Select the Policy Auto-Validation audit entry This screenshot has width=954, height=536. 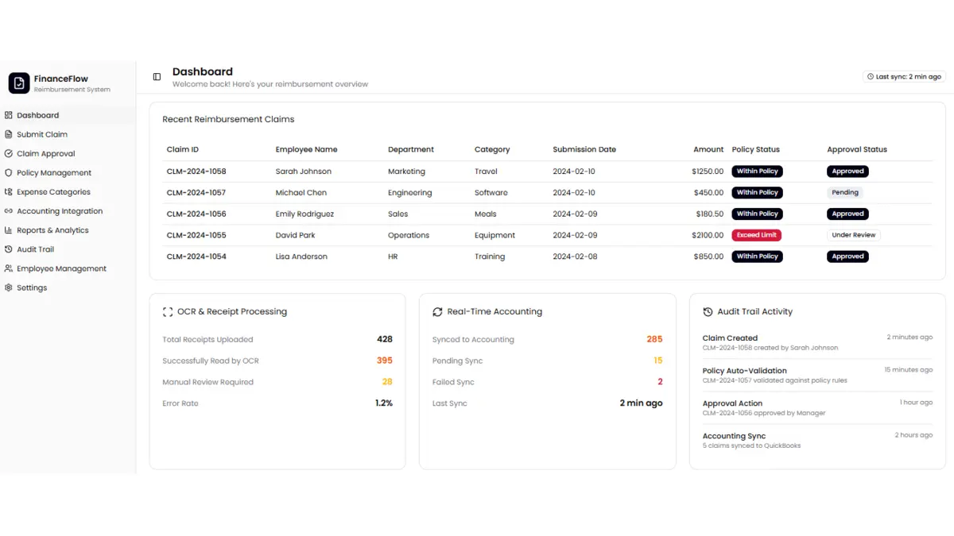[x=744, y=371]
